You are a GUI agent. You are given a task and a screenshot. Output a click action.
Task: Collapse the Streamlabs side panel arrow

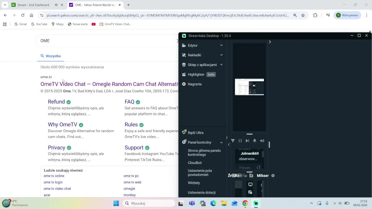[x=229, y=145]
